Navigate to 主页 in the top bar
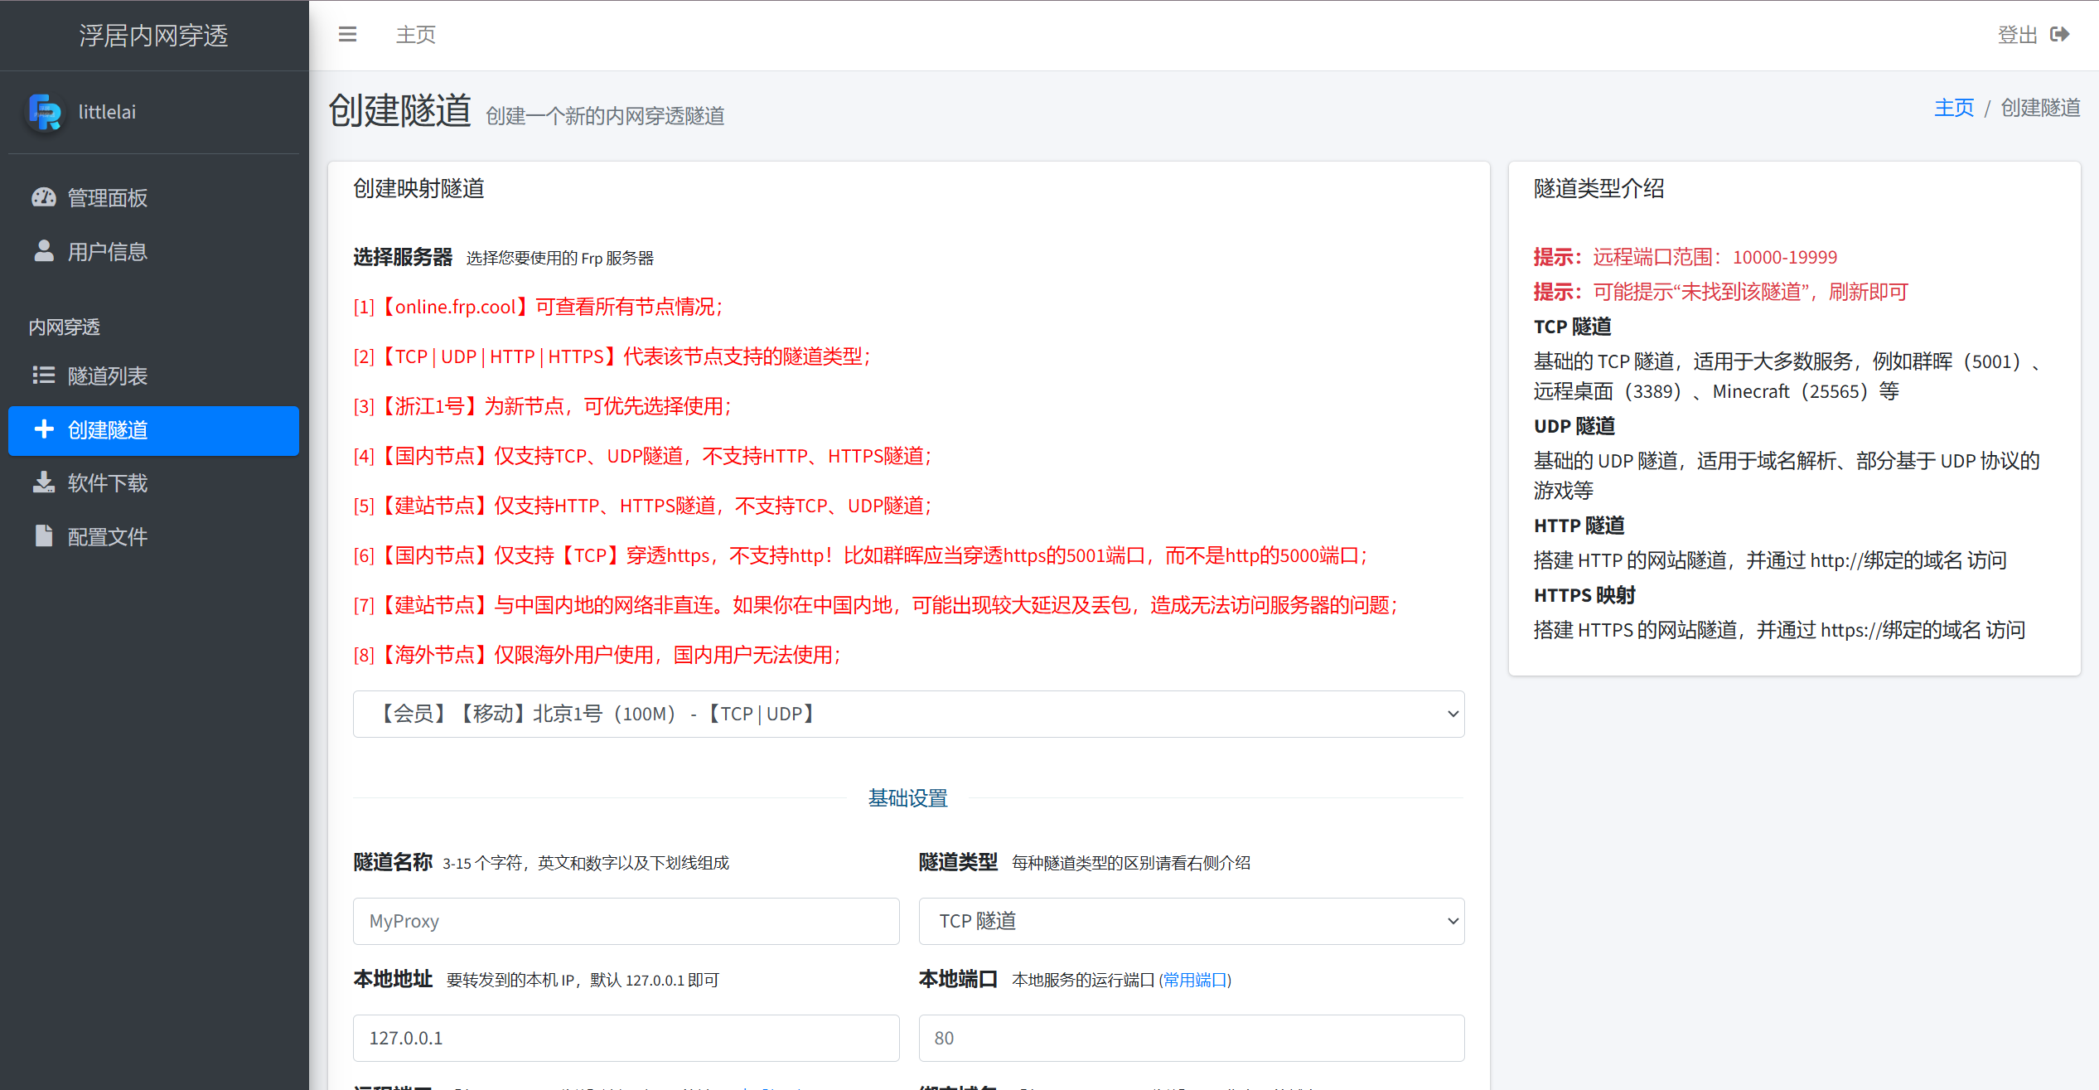Viewport: 2099px width, 1090px height. [415, 34]
